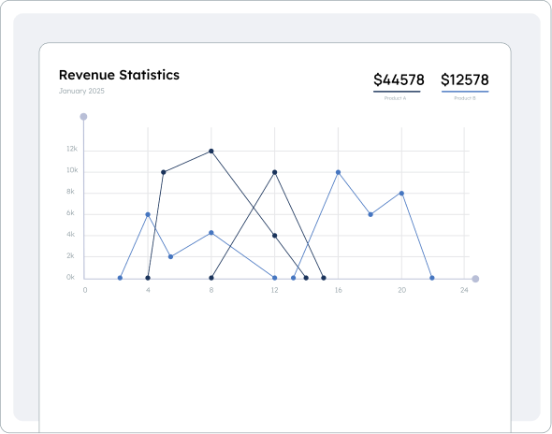
Task: Select the dark zero point at x=14
Action: 306,278
